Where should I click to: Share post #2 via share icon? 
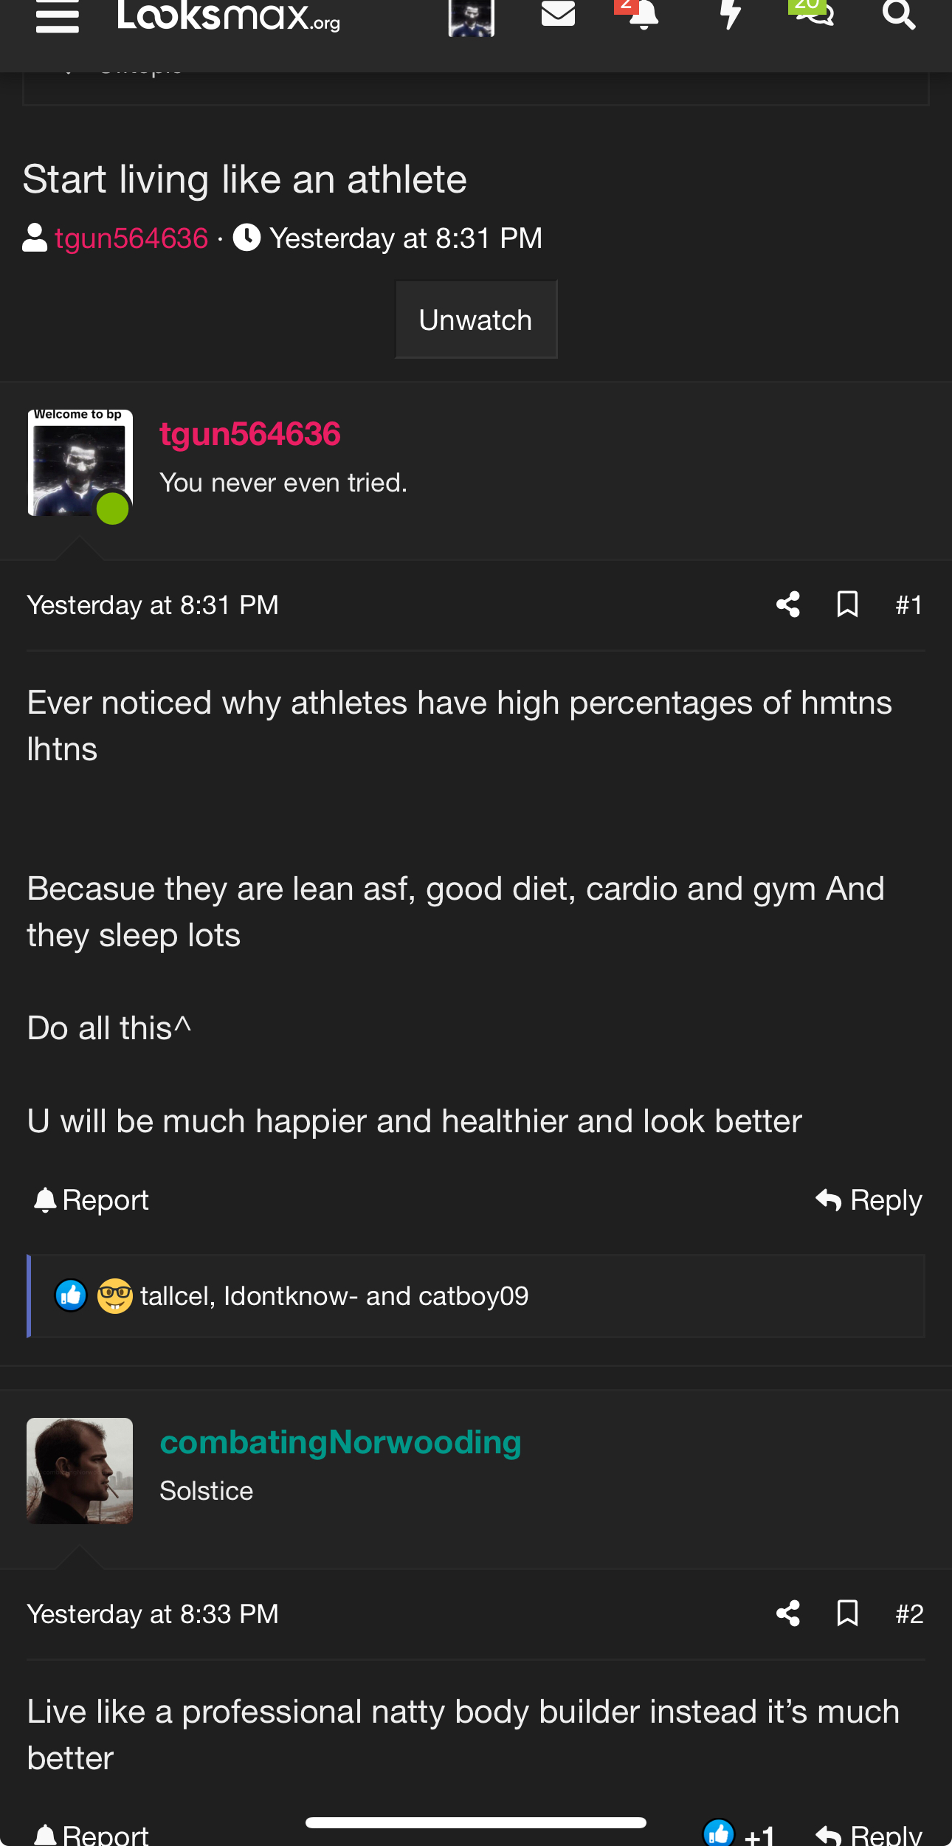(788, 1613)
